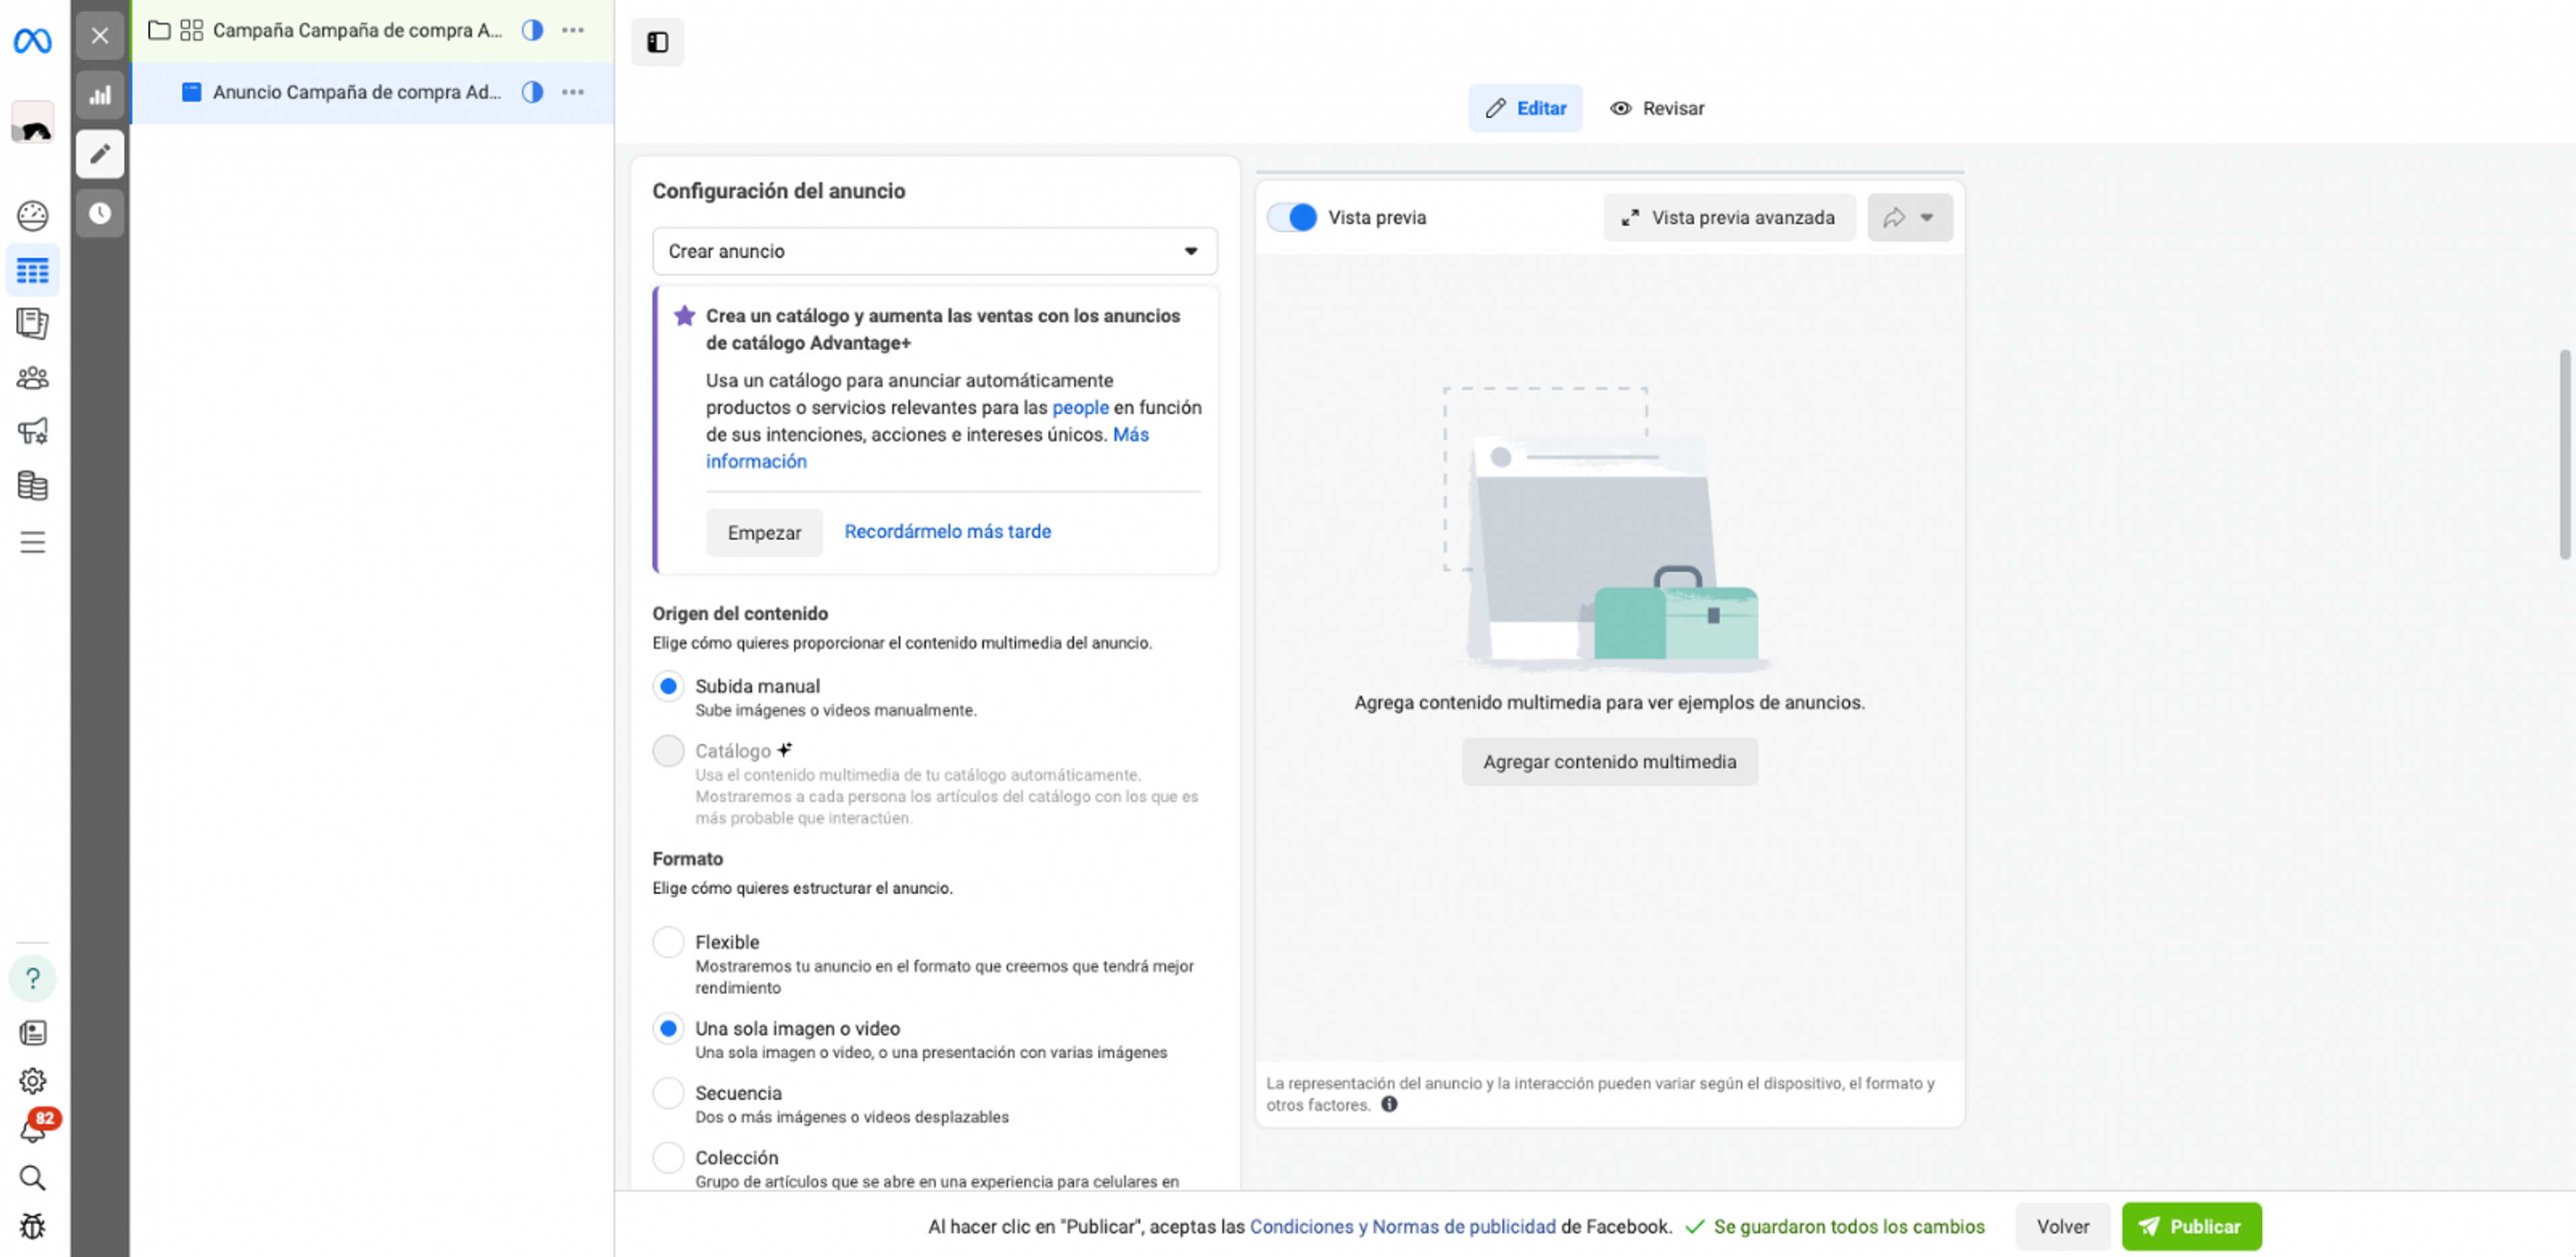
Task: Select the Campaña de compra tree item
Action: click(357, 30)
